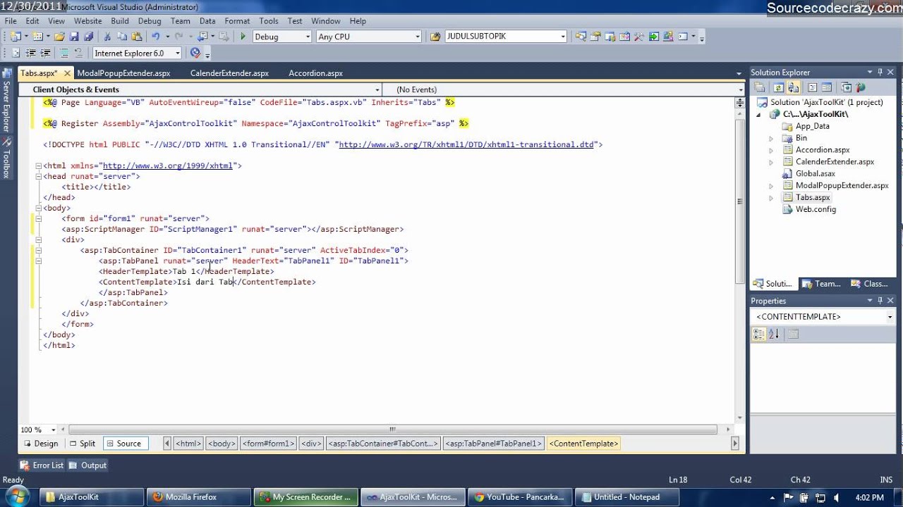Switch to the CalenderExtender.aspx editor tab
This screenshot has width=903, height=507.
(229, 73)
